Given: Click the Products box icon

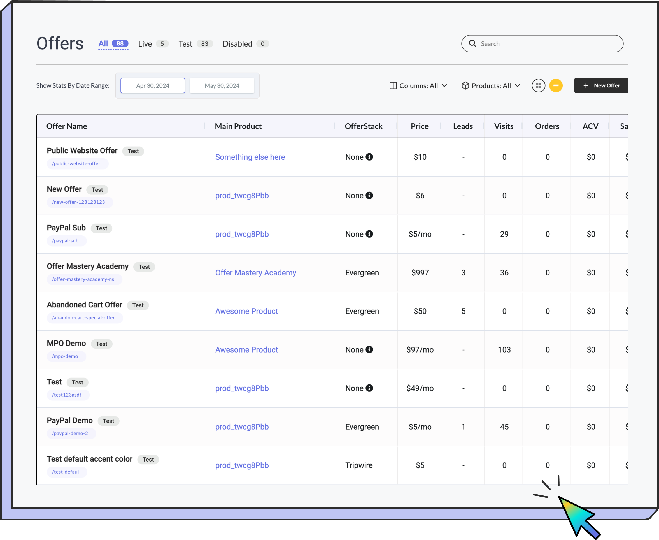Looking at the screenshot, I should (465, 85).
